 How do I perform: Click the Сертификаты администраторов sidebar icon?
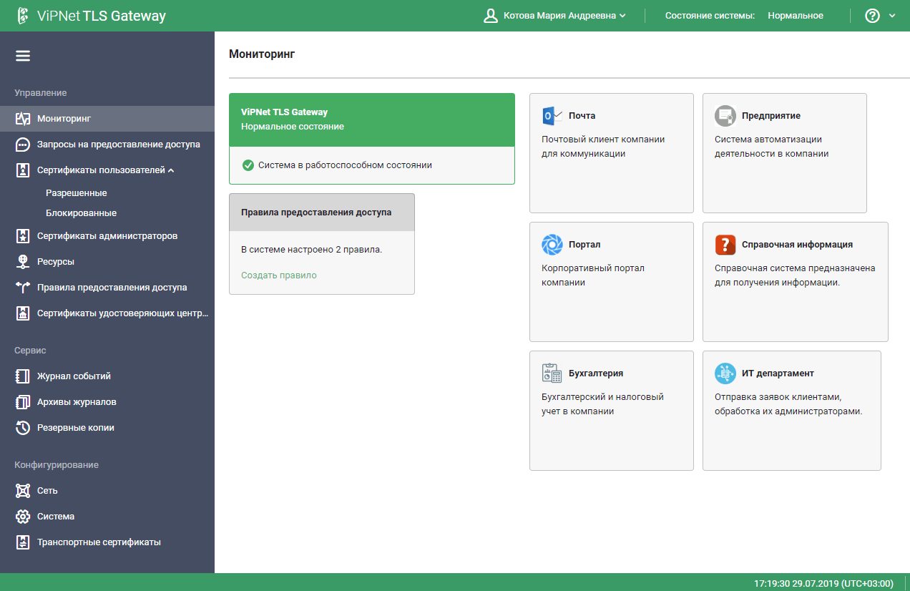23,236
